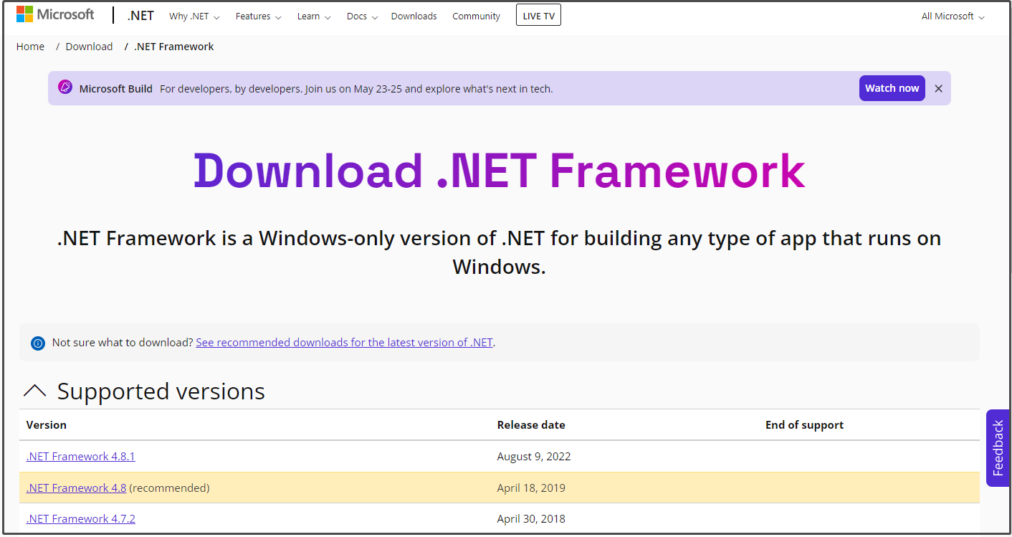This screenshot has height=537, width=1012.
Task: Open the Docs dropdown menu
Action: [362, 16]
